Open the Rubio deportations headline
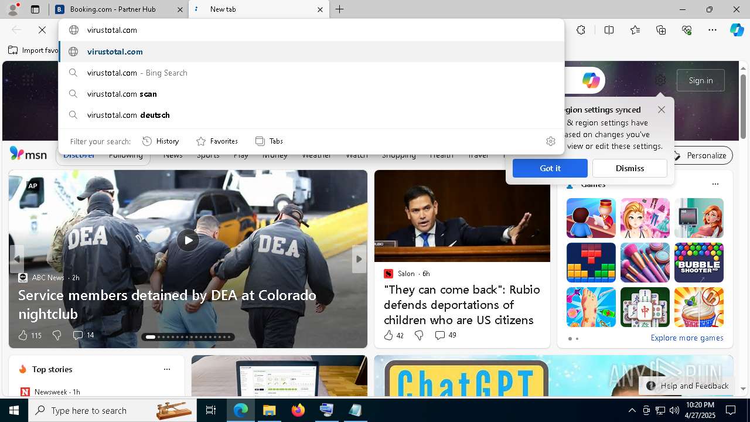The image size is (750, 422). click(x=462, y=305)
